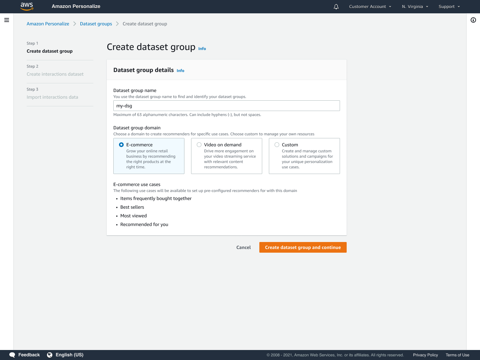Open notifications bell icon

point(336,7)
